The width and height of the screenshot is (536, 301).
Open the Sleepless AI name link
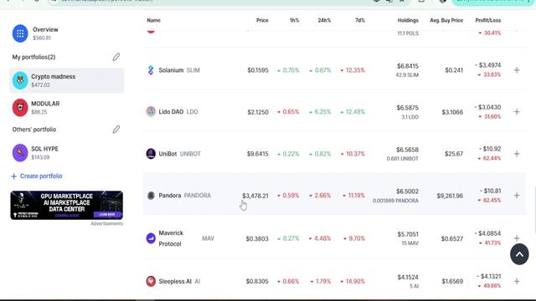tap(179, 281)
